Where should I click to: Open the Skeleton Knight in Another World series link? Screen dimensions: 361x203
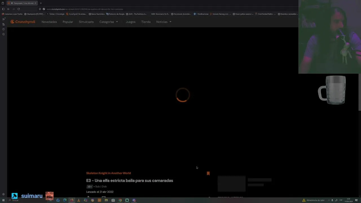pyautogui.click(x=109, y=173)
